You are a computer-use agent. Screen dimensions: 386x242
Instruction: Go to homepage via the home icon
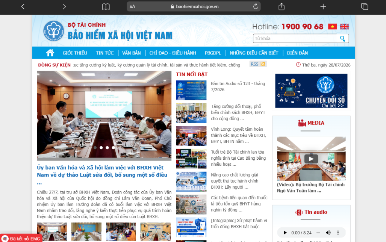point(50,53)
